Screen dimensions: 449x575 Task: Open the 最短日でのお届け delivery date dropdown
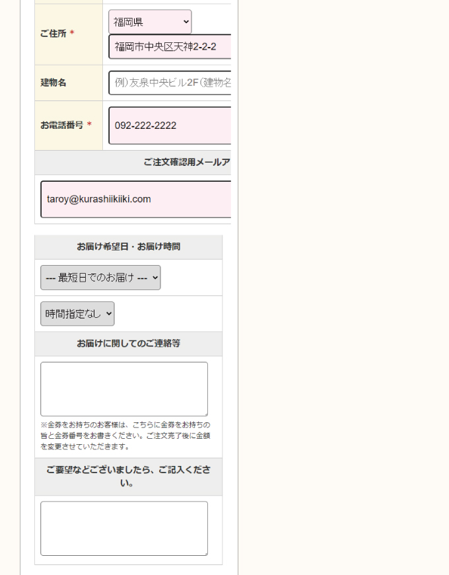[100, 278]
